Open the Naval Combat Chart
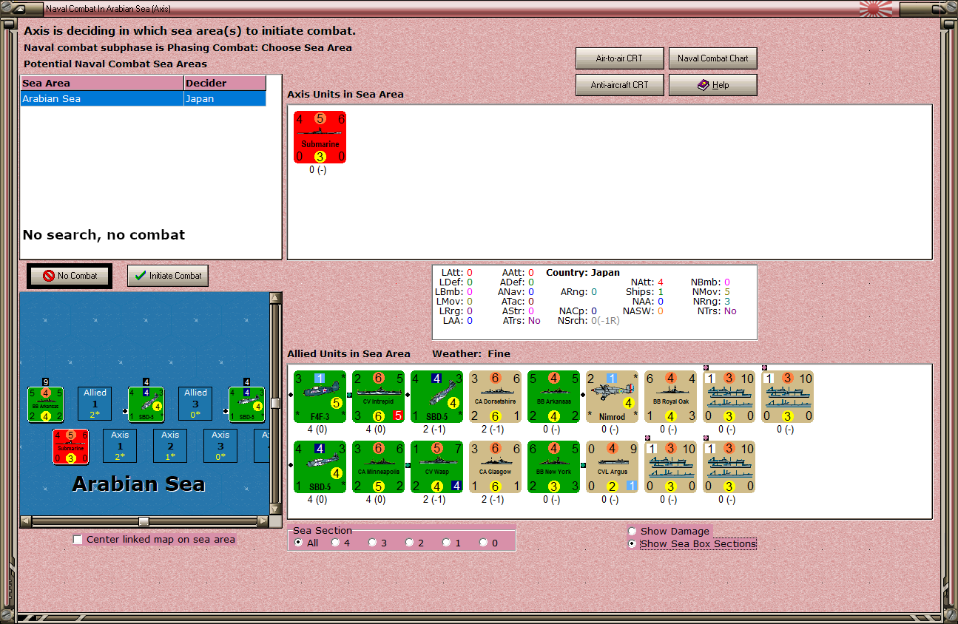Viewport: 958px width, 624px height. click(x=713, y=58)
